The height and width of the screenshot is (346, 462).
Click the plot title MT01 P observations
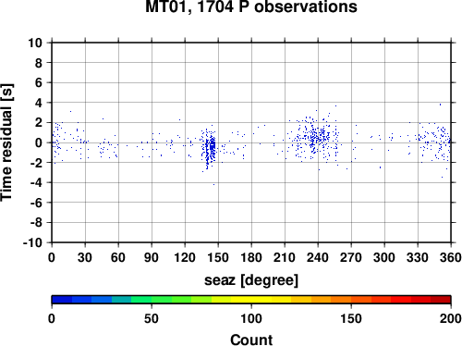click(x=251, y=6)
